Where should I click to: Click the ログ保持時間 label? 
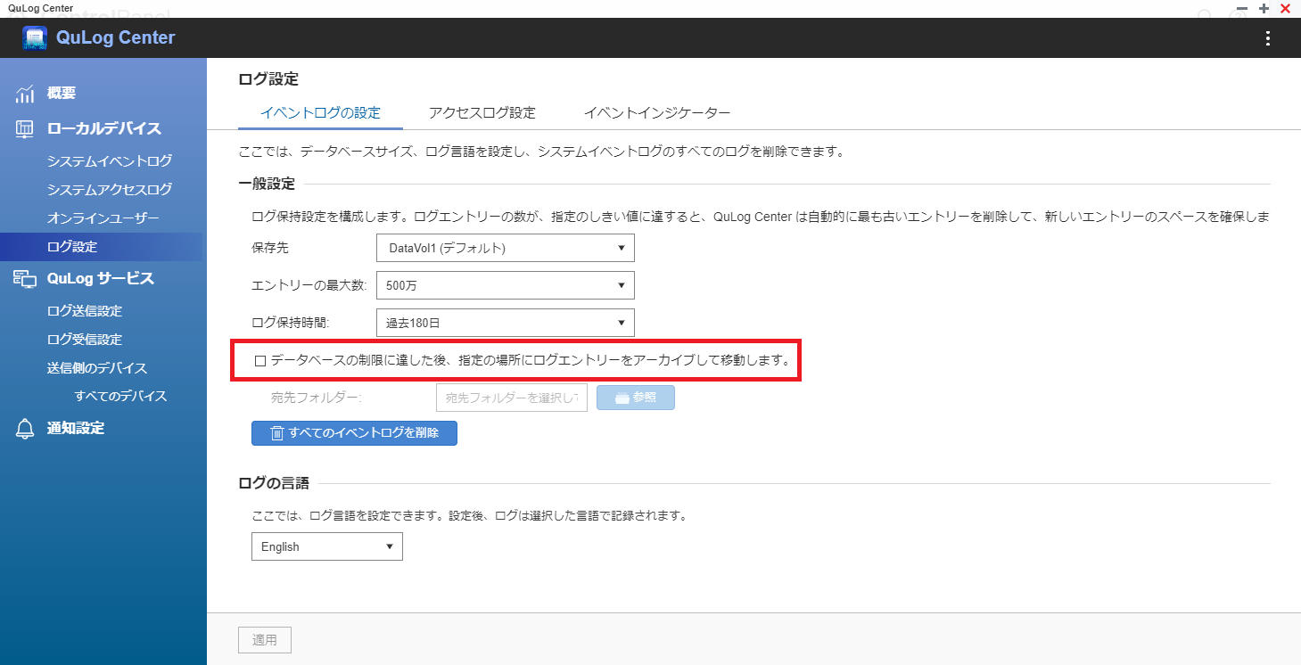[x=291, y=323]
